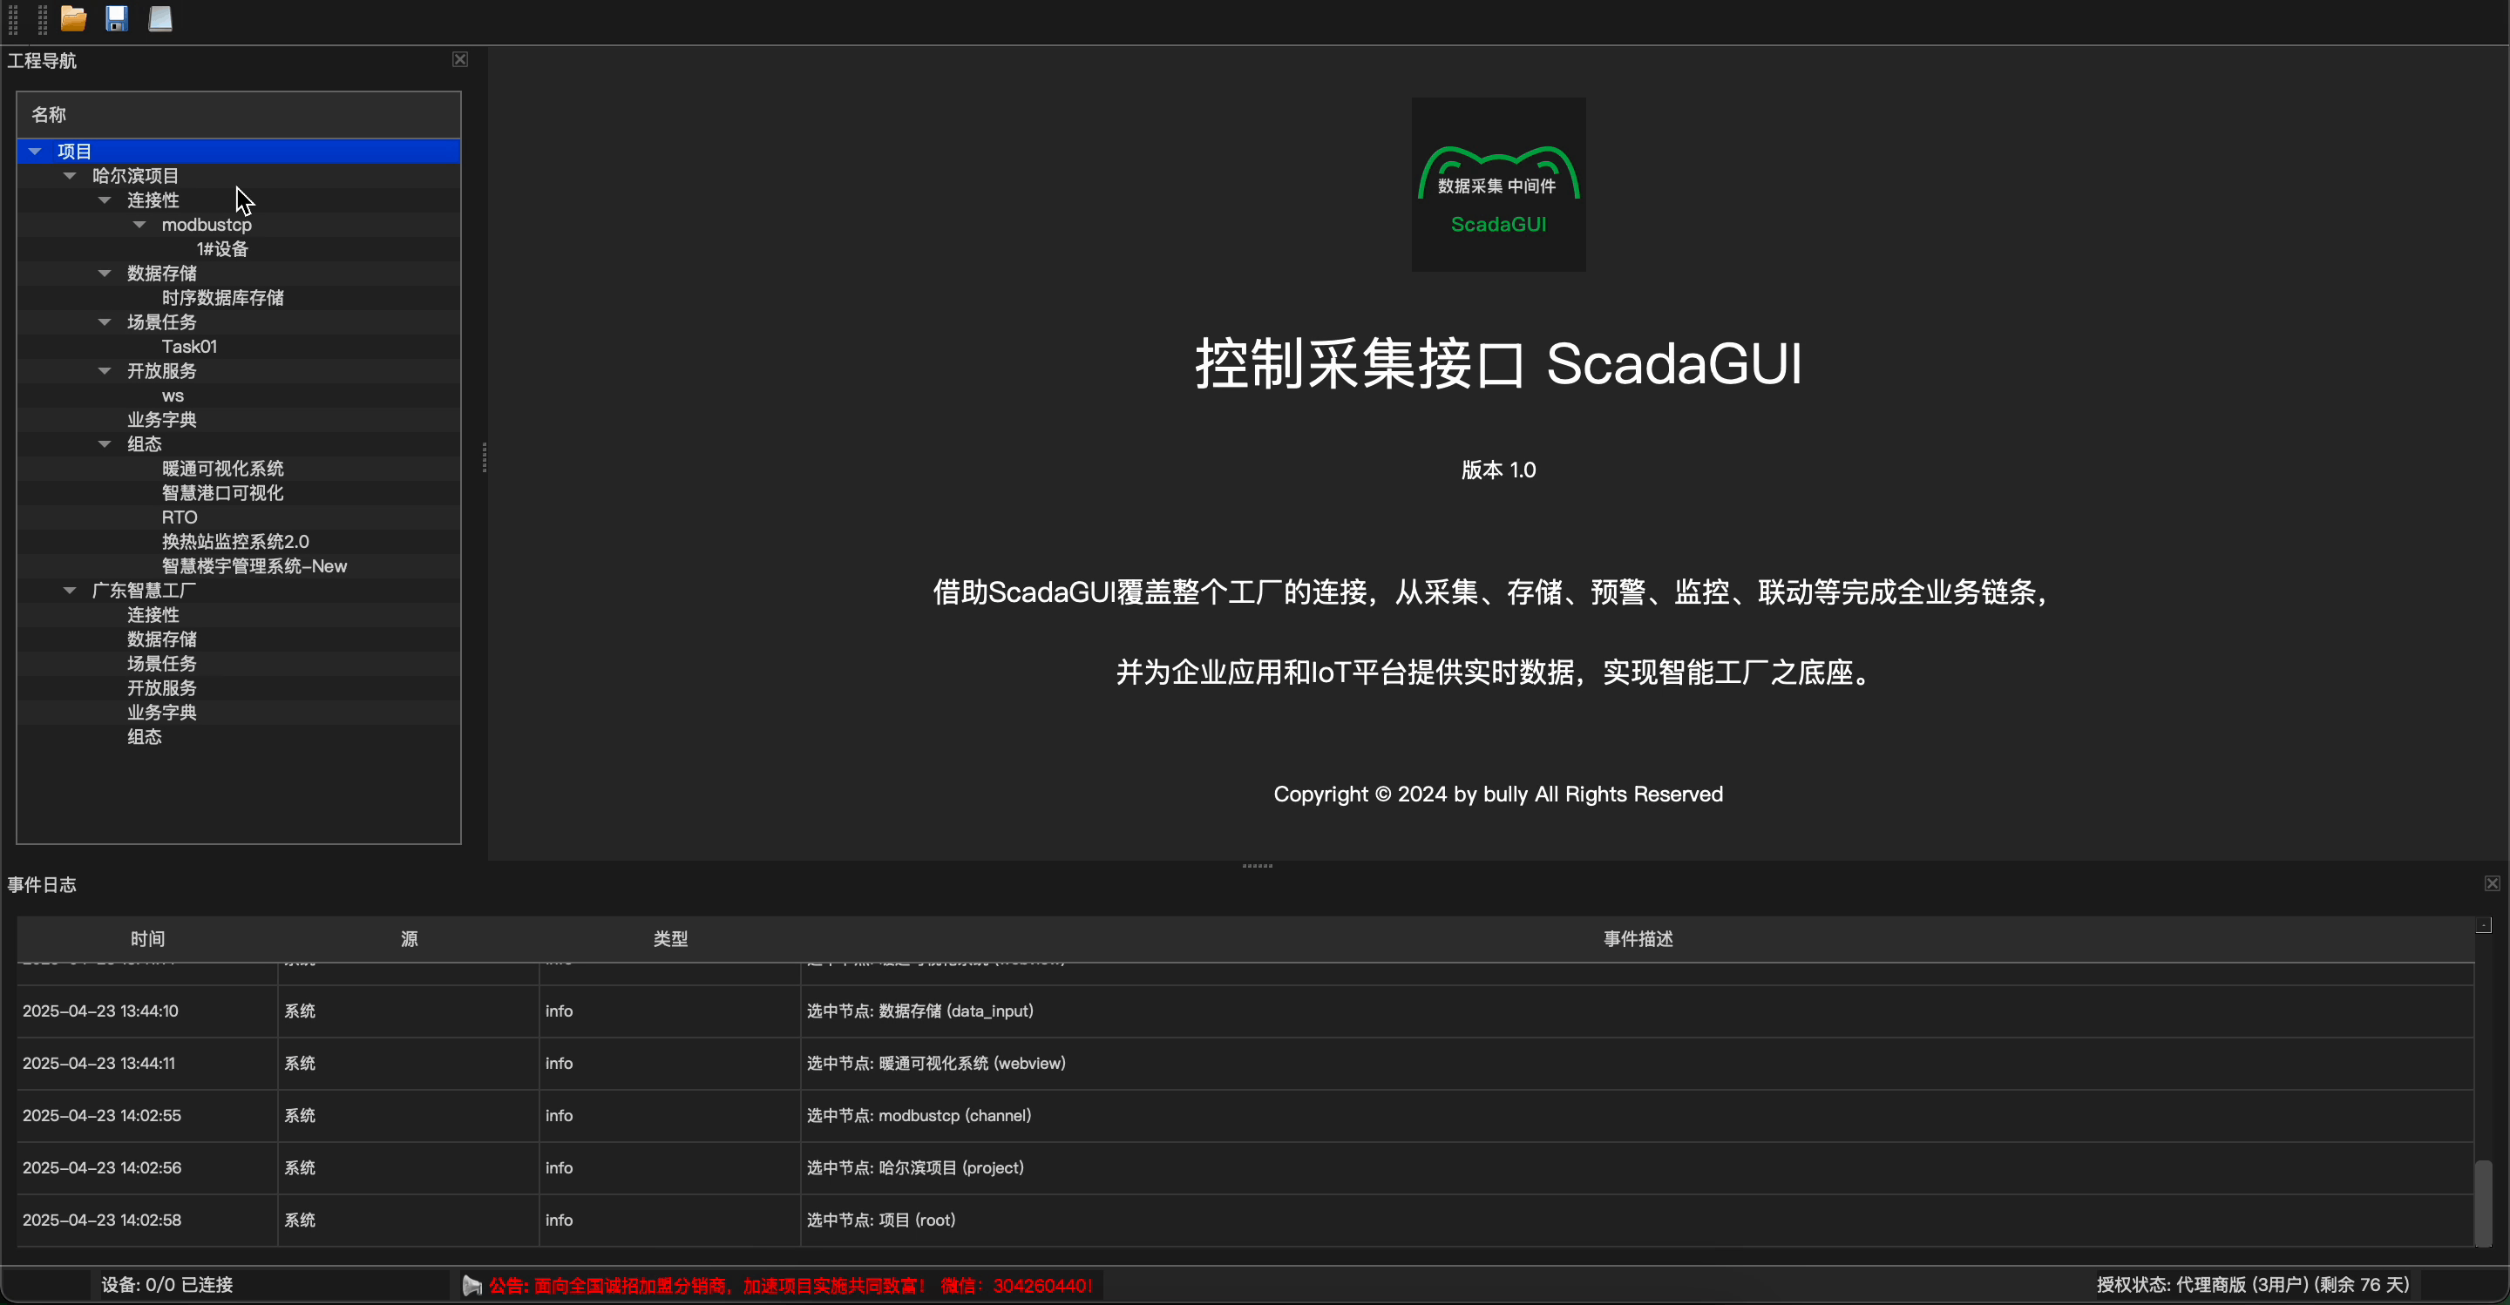Select Task01 under 场景任务
Image resolution: width=2510 pixels, height=1305 pixels.
pyautogui.click(x=189, y=347)
